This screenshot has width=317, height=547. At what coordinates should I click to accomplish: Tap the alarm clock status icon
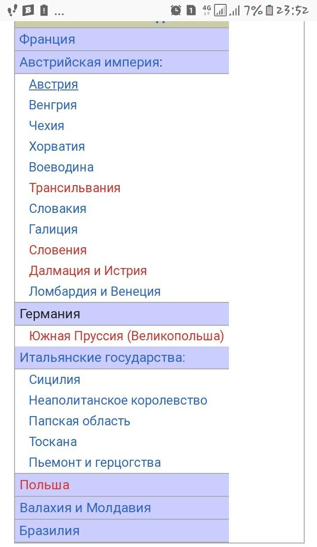click(x=176, y=10)
